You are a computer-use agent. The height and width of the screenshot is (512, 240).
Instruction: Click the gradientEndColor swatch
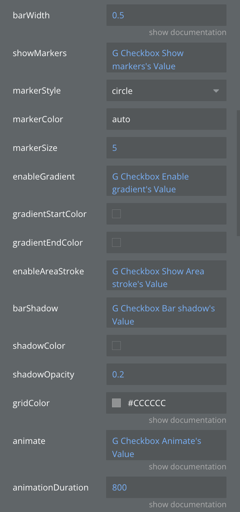click(116, 243)
